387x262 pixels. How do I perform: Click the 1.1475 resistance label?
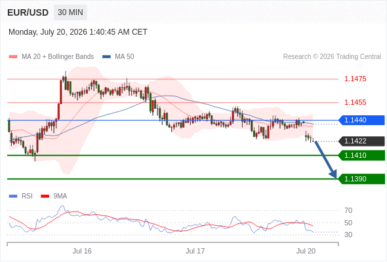(x=355, y=79)
